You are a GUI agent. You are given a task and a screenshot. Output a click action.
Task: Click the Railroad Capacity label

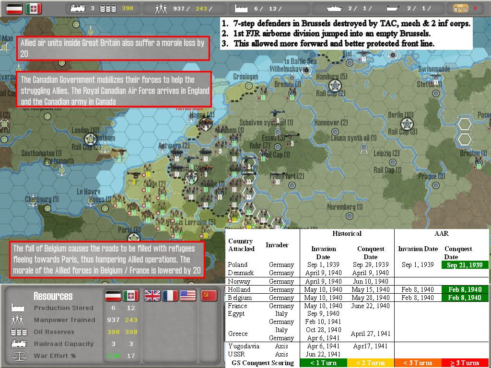(64, 344)
